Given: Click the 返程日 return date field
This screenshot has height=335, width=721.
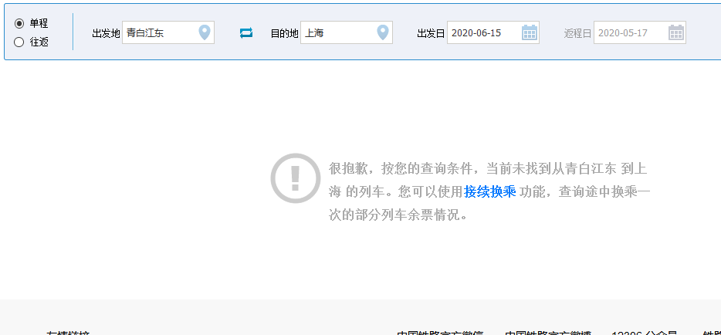Looking at the screenshot, I should coord(640,32).
